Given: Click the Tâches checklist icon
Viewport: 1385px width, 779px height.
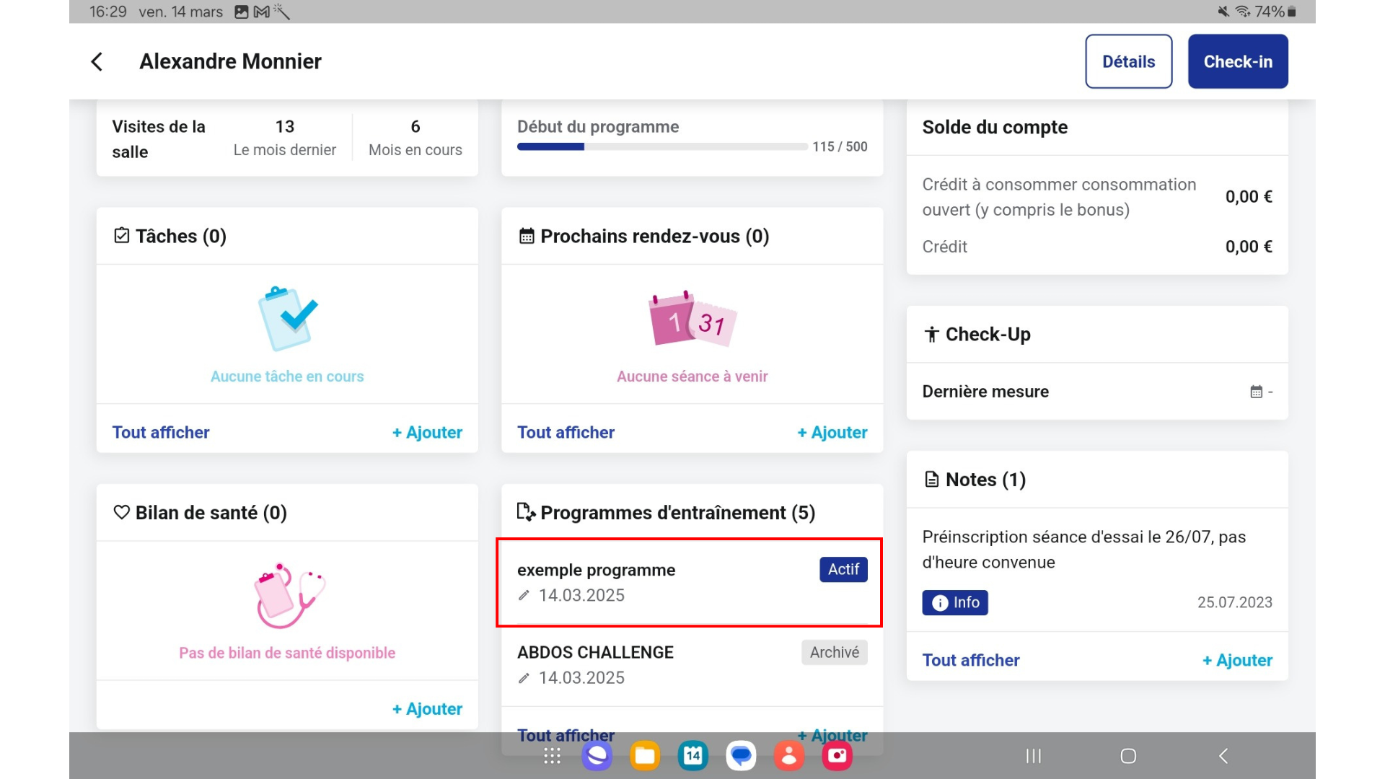Looking at the screenshot, I should tap(122, 236).
